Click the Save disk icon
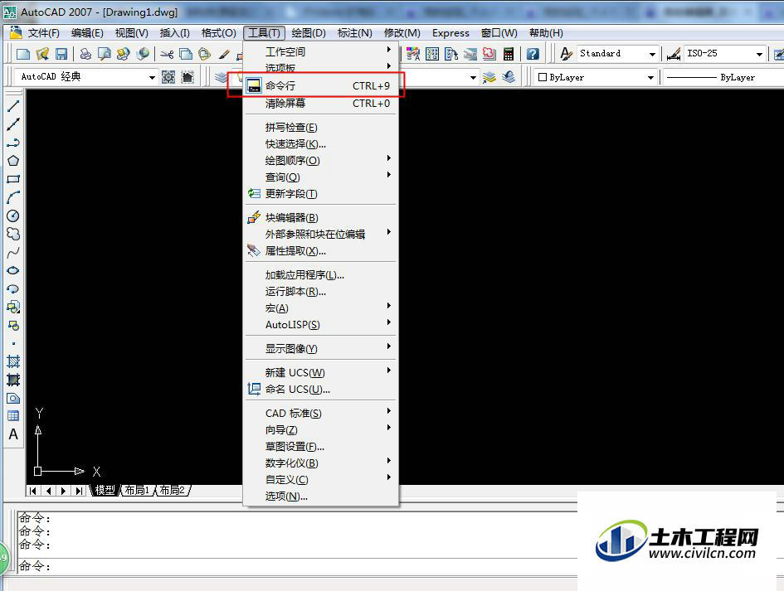The height and width of the screenshot is (591, 784). [x=61, y=53]
